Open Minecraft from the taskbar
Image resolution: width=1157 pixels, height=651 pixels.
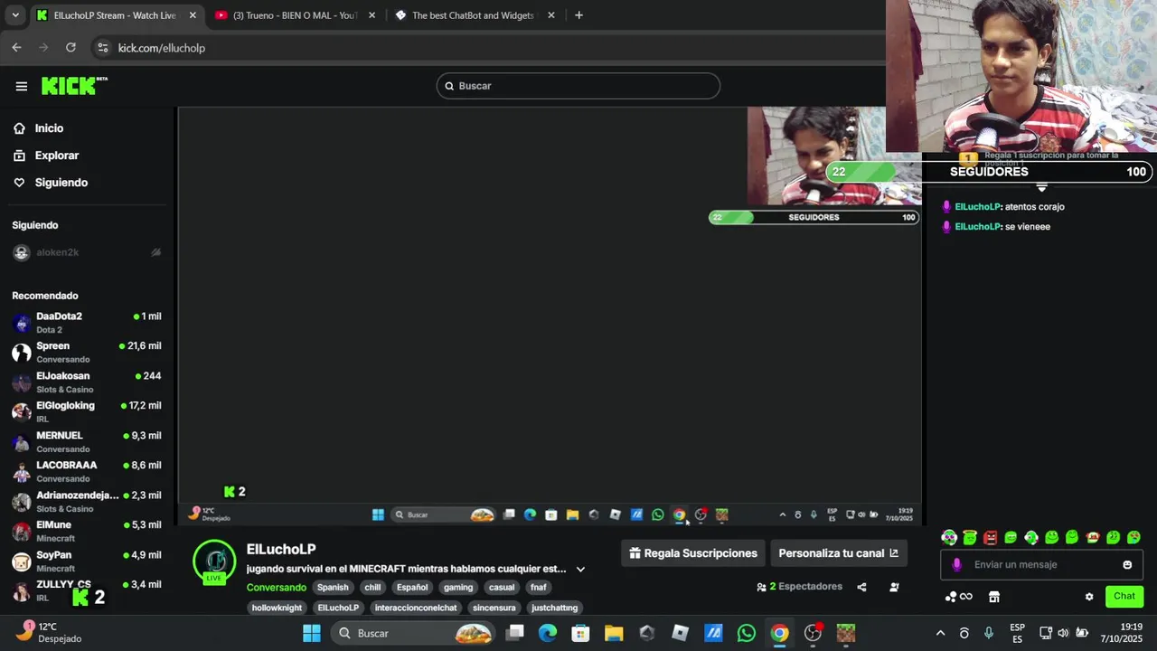point(846,633)
